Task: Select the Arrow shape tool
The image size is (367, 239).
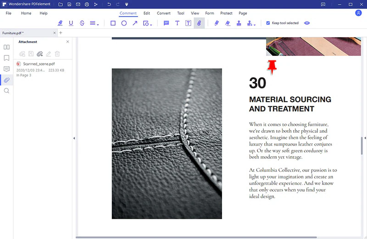Action: pos(135,23)
